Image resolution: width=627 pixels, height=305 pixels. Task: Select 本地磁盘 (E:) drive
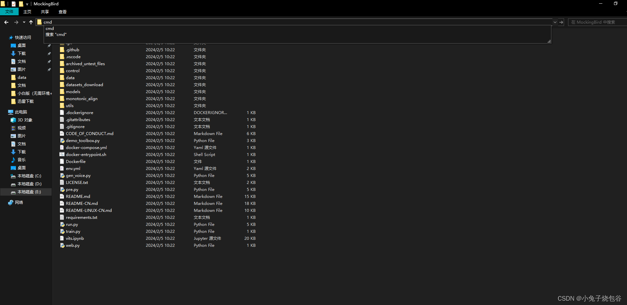(29, 192)
